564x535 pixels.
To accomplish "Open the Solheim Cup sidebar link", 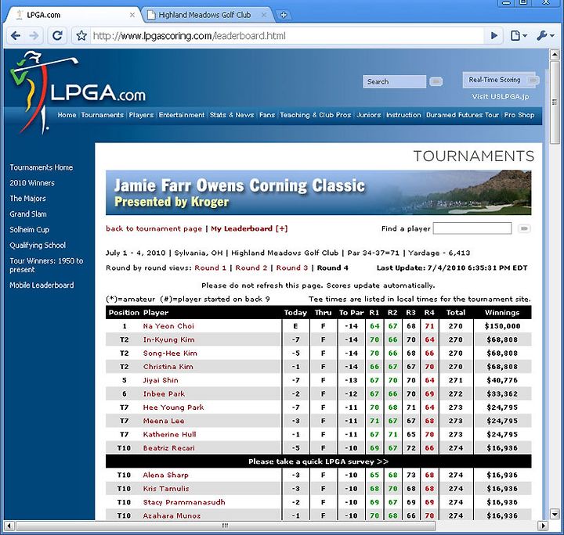I will point(29,229).
